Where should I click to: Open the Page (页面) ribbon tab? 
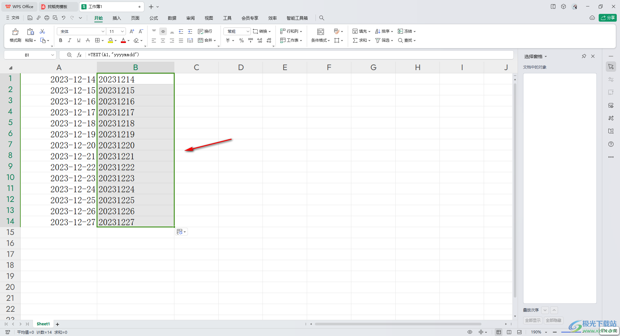click(135, 18)
